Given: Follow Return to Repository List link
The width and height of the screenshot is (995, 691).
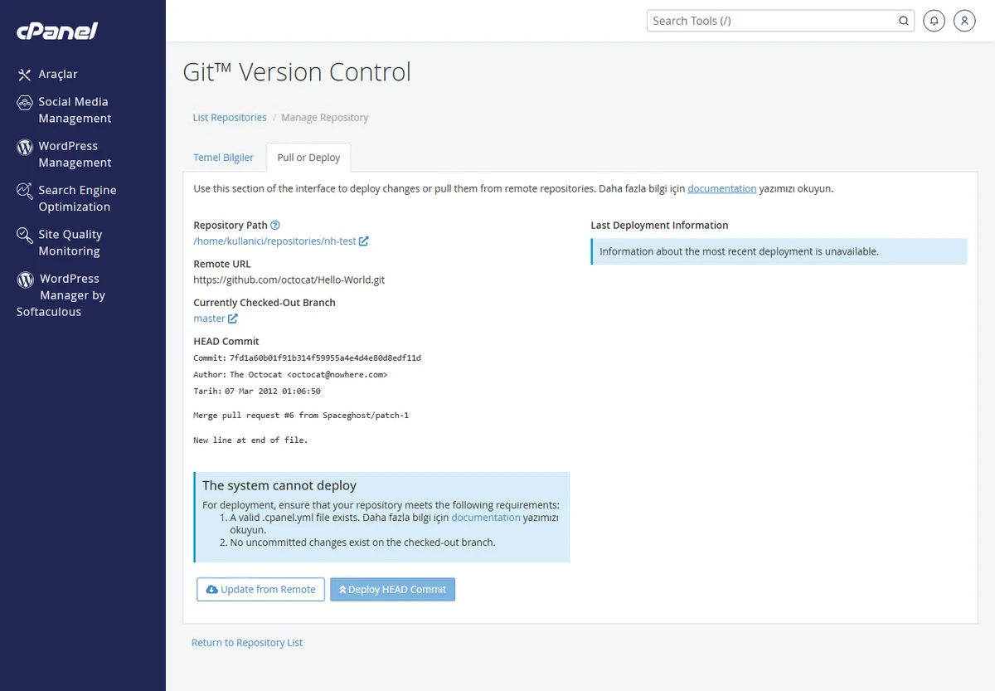Looking at the screenshot, I should (x=247, y=643).
